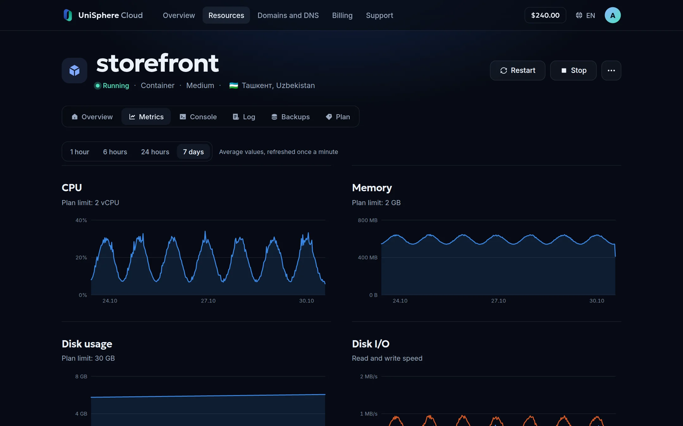Click the Restart button

pyautogui.click(x=517, y=70)
